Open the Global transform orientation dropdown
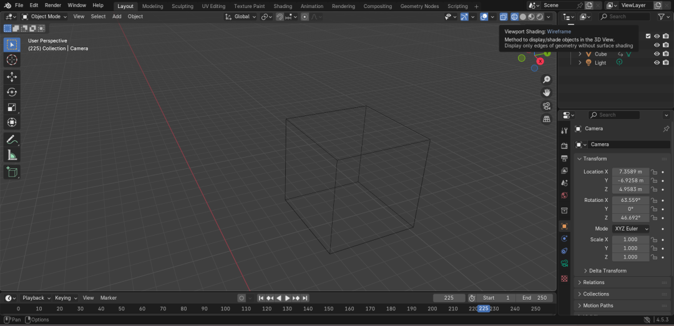The width and height of the screenshot is (674, 326). click(x=241, y=17)
